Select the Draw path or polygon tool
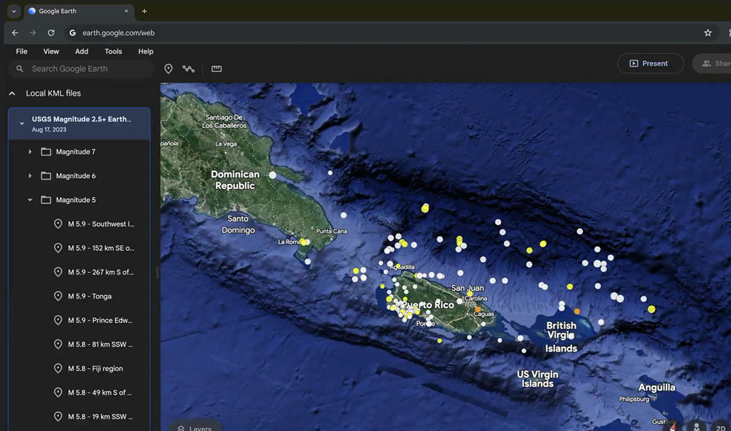 point(188,69)
